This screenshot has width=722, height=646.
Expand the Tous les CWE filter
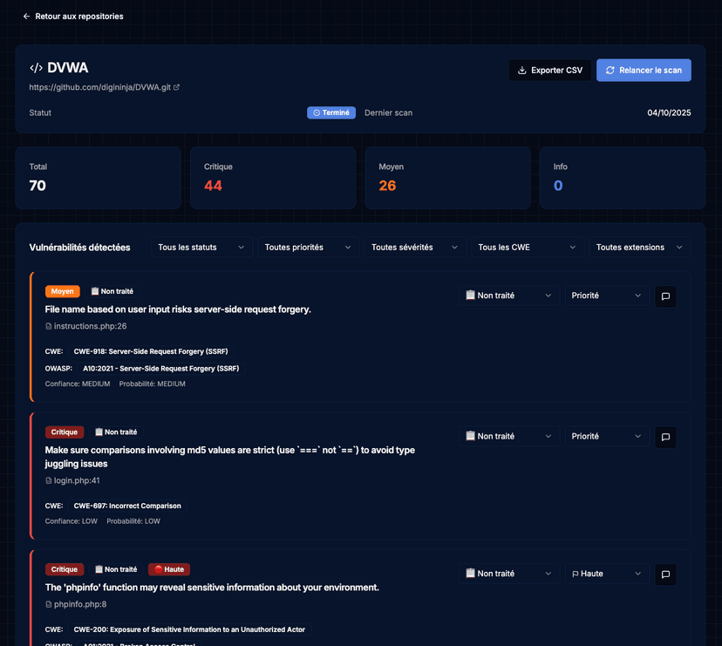point(526,248)
